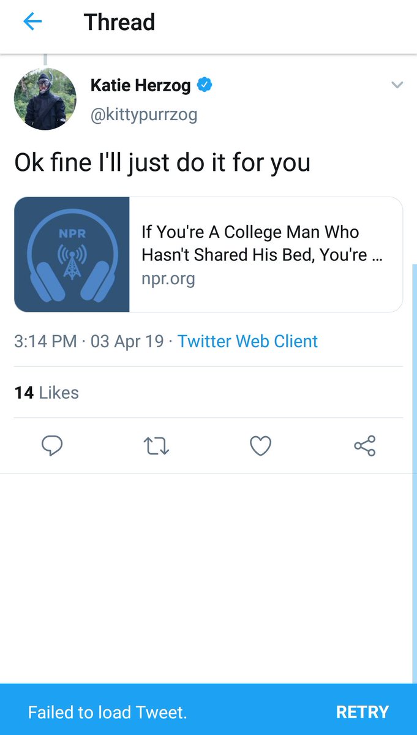
Task: Retweet this tweet with the arrows icon
Action: point(156,446)
